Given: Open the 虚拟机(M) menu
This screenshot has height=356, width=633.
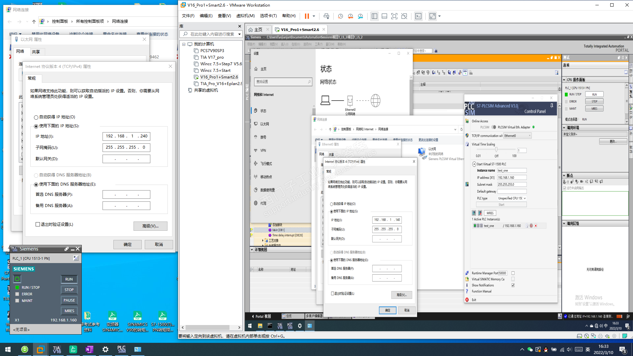Looking at the screenshot, I should point(245,16).
